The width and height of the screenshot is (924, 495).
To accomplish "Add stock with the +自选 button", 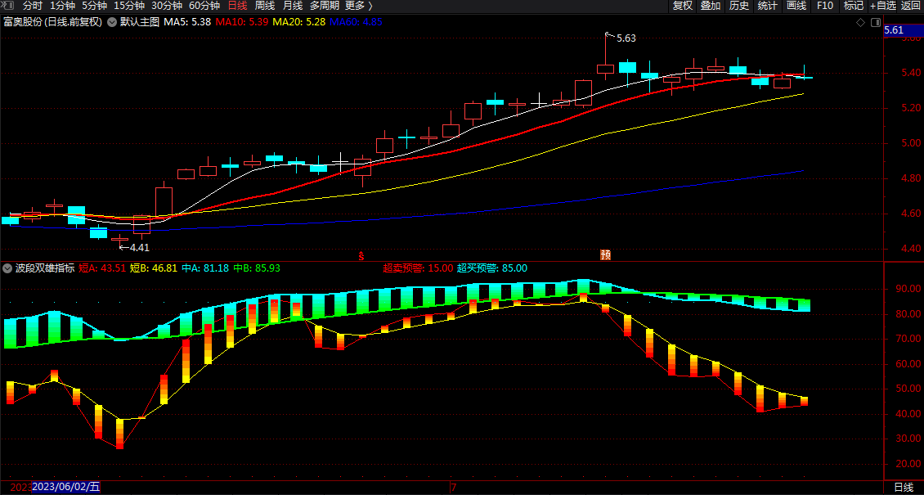I will 883,6.
